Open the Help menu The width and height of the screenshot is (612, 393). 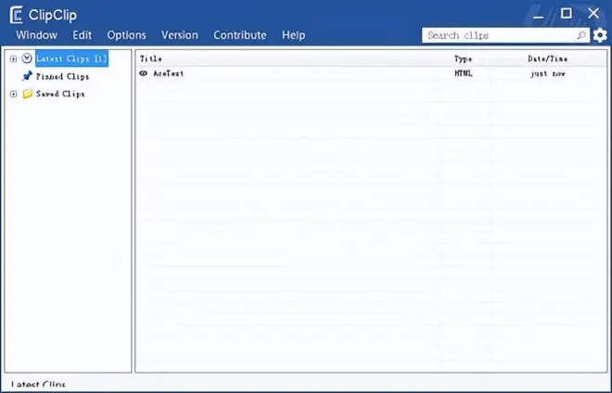click(x=293, y=35)
